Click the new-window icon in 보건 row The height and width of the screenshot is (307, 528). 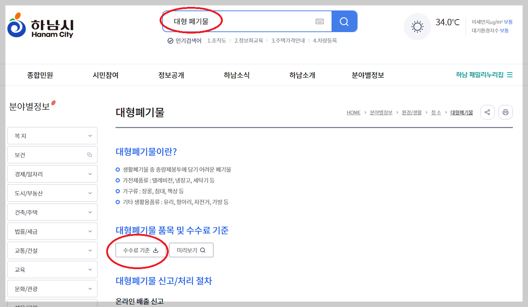90,155
